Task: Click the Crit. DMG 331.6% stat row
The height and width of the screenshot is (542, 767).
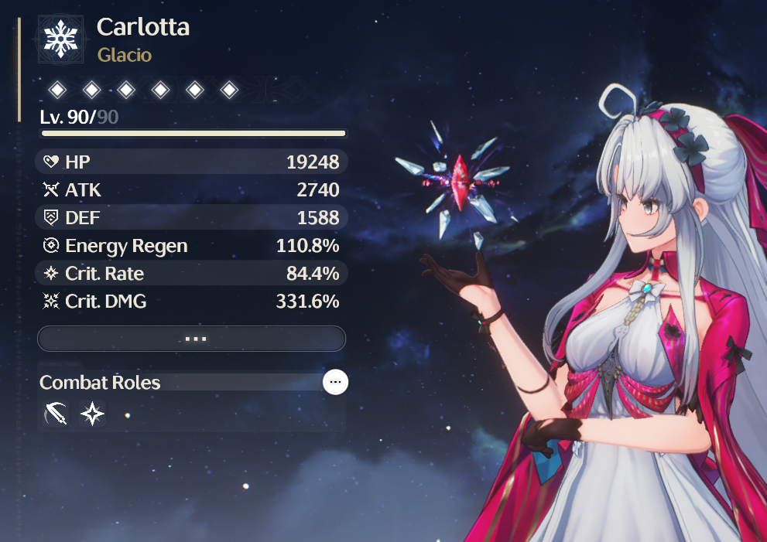Action: point(192,301)
